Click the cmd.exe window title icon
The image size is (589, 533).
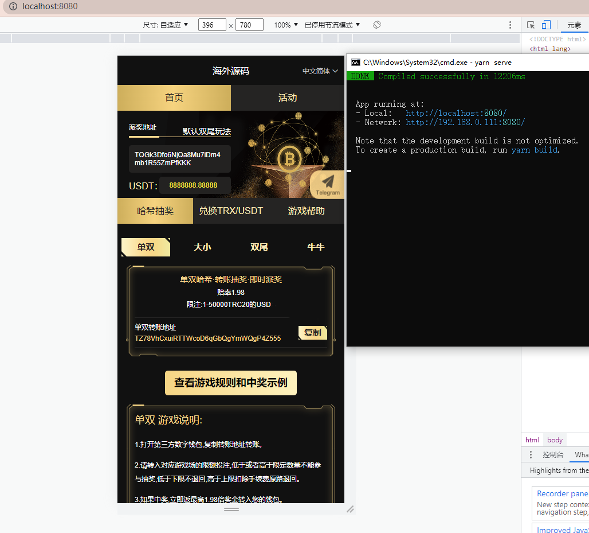[x=355, y=63]
